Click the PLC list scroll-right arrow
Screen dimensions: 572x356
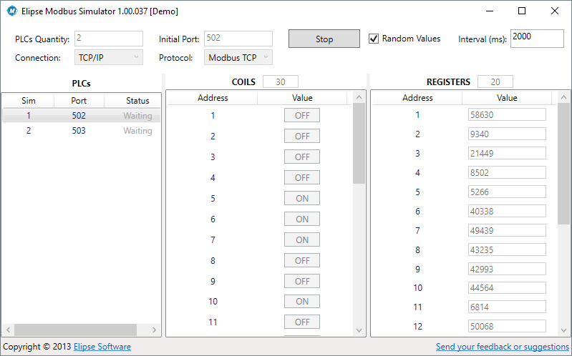click(x=153, y=330)
